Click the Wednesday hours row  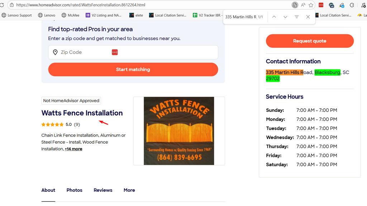[301, 138]
